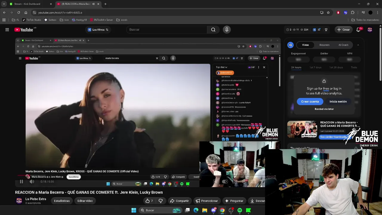Select the 1st 7 days time range
This screenshot has width=382, height=215.
tap(315, 67)
